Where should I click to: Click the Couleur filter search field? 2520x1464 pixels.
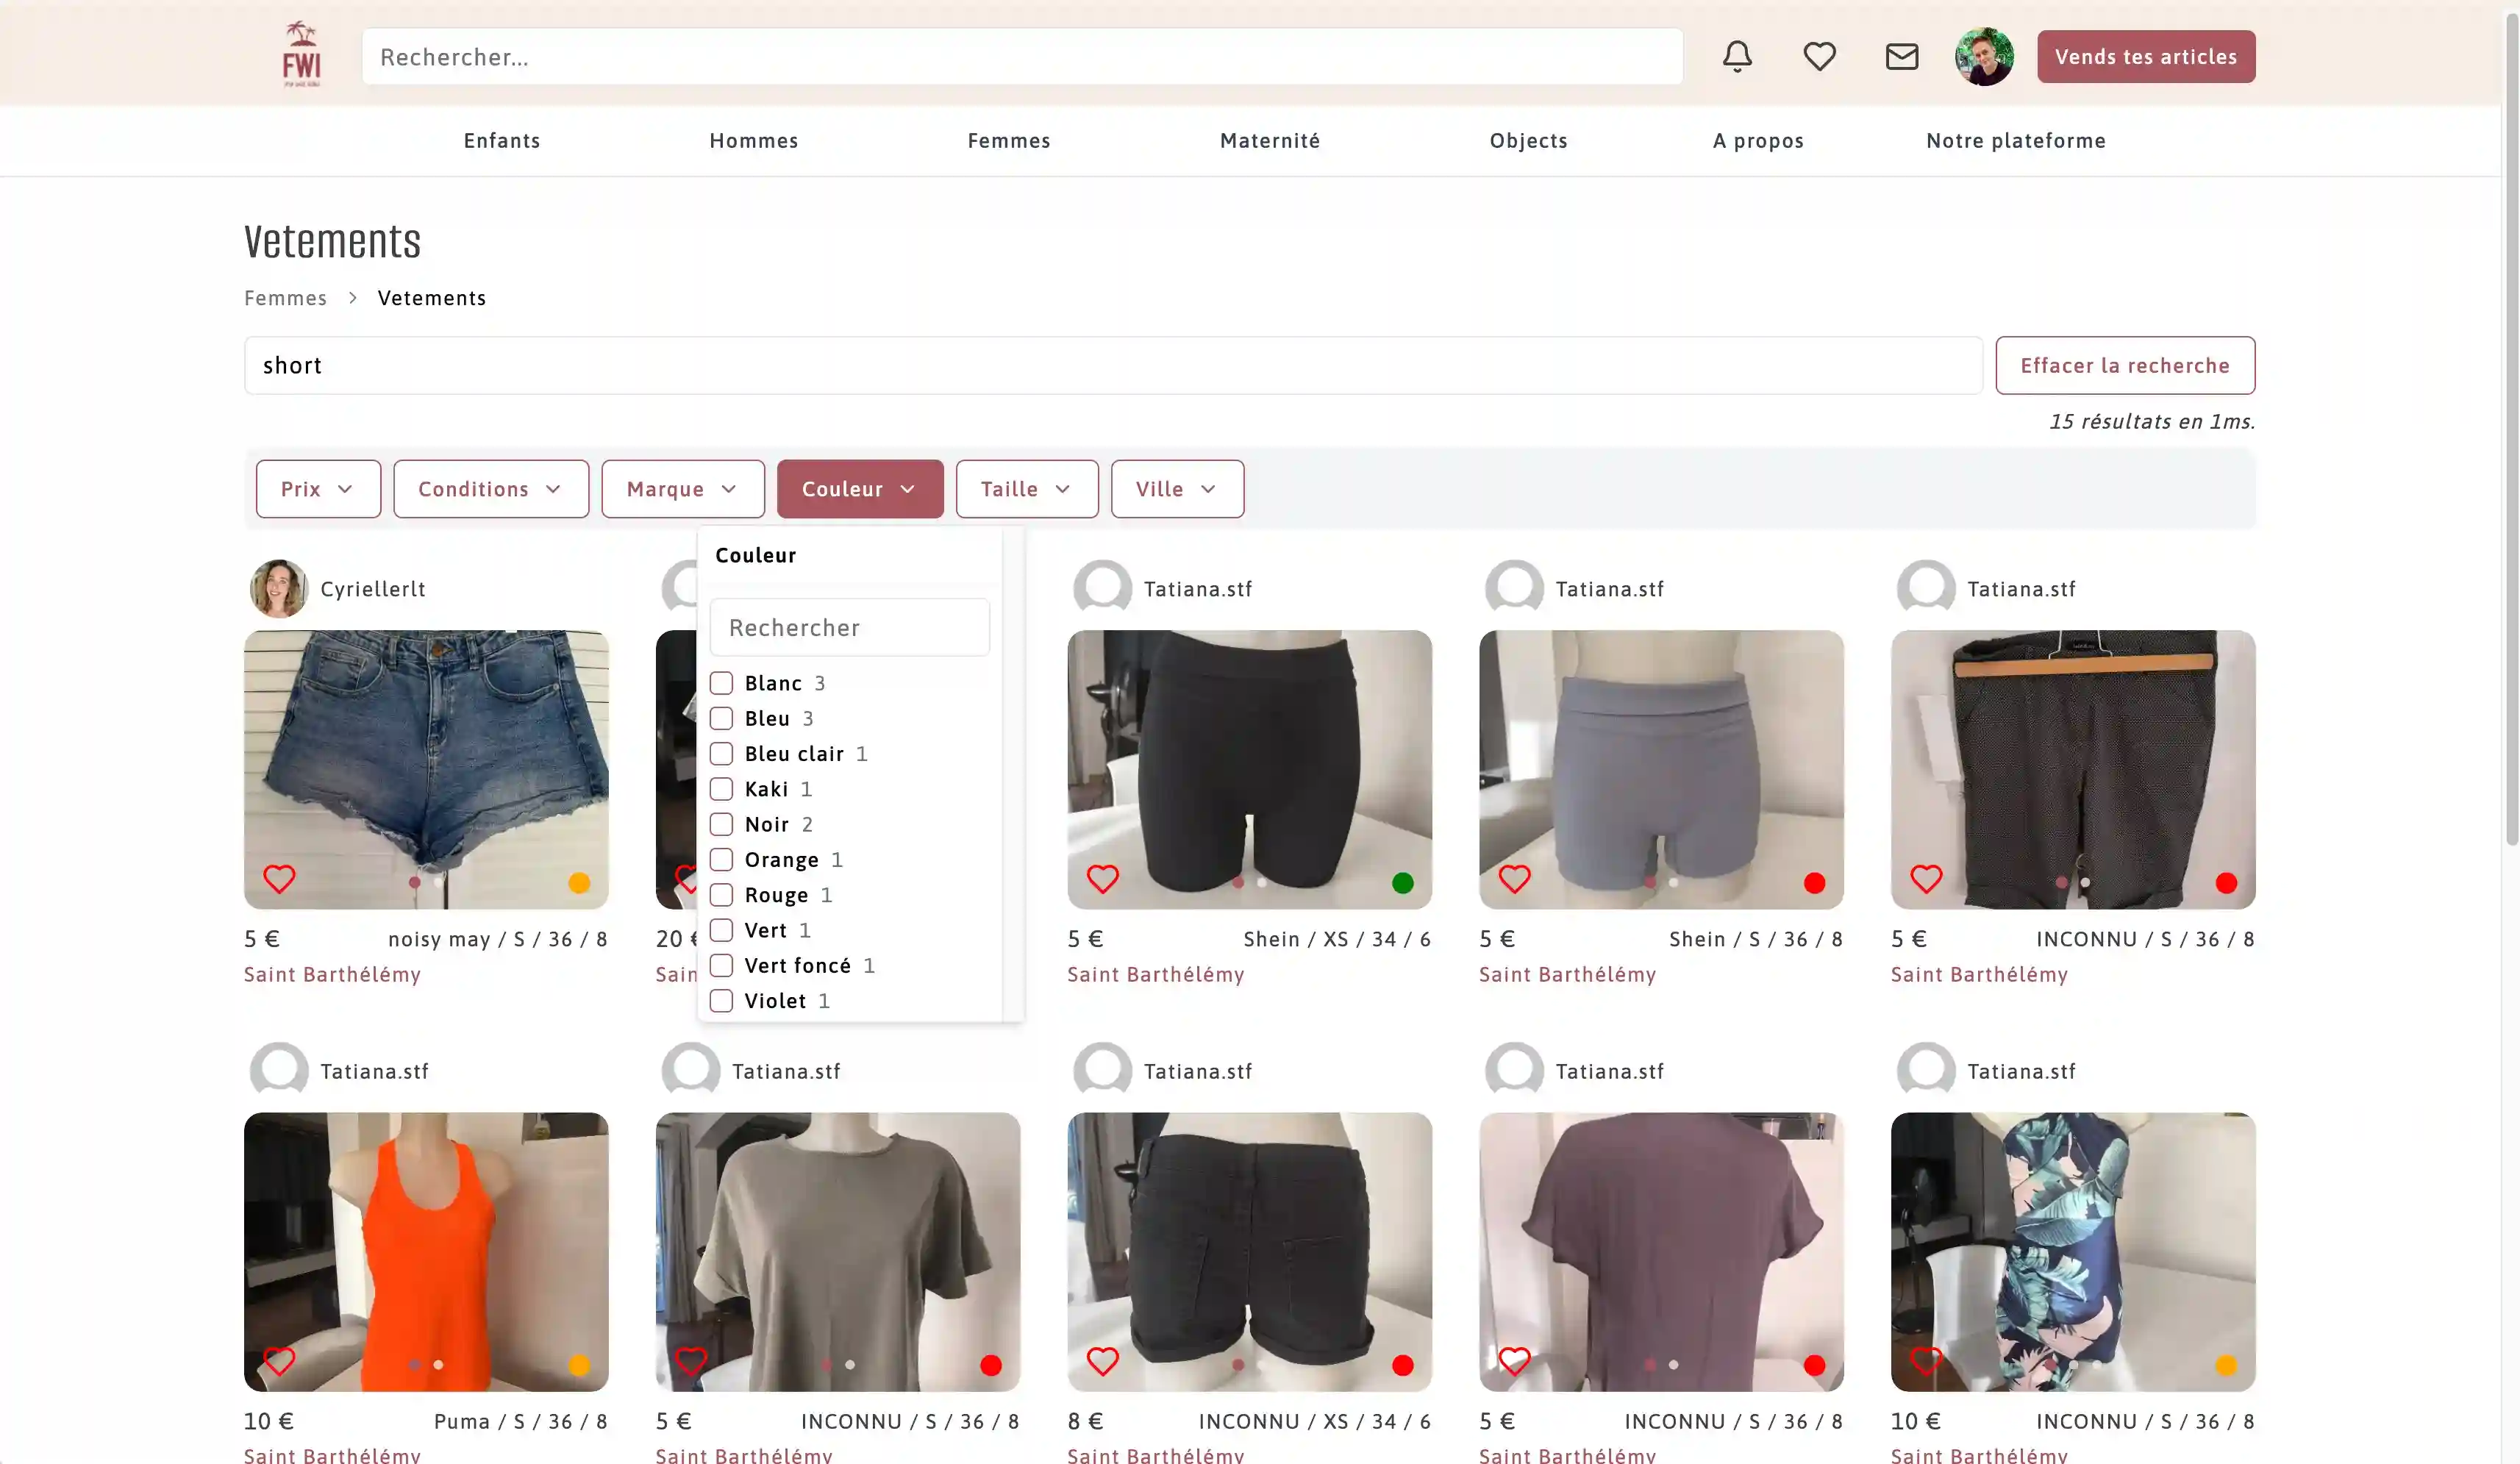click(x=849, y=627)
